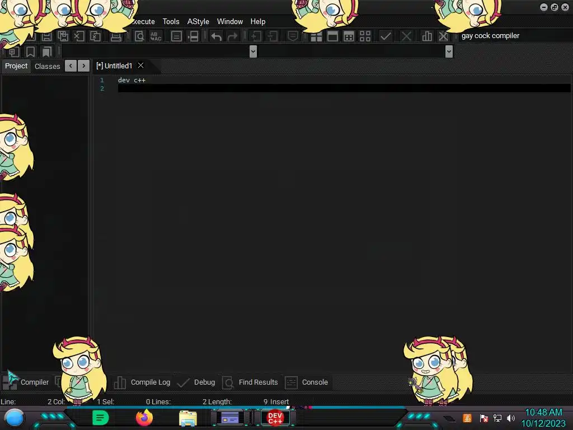
Task: Click the Save file toolbar icon
Action: (46, 36)
